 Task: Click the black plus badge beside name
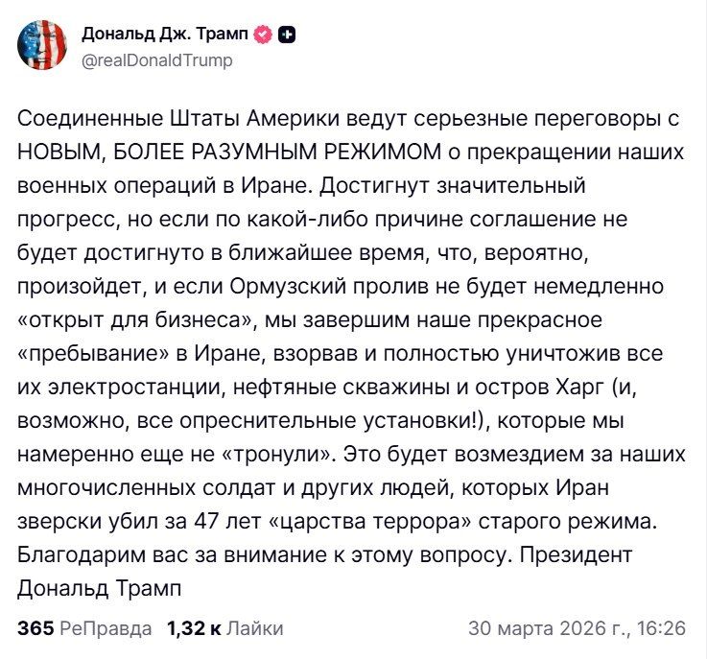pos(287,35)
